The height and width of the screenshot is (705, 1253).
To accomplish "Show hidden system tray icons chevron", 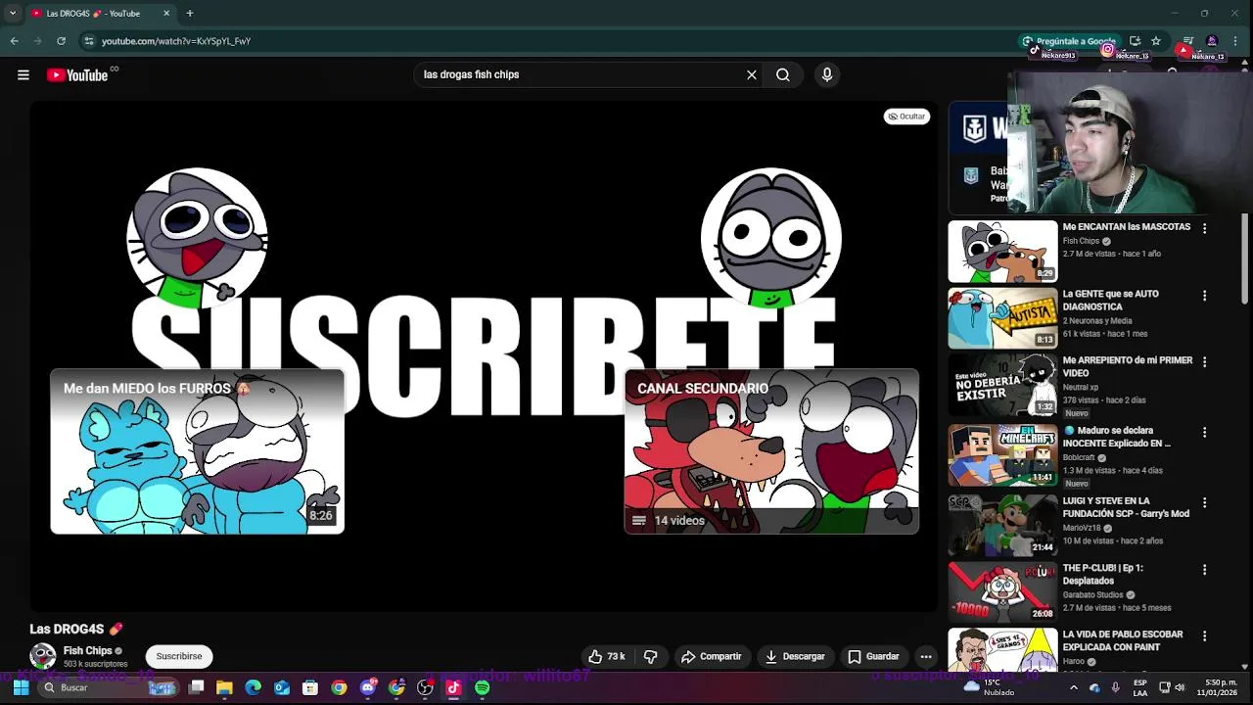I will point(1073,687).
